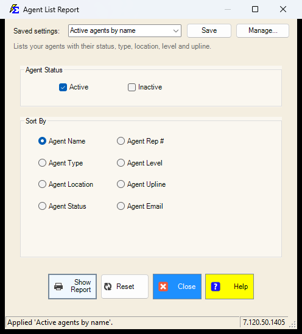Click the Agent List Report app icon in title bar

point(14,9)
